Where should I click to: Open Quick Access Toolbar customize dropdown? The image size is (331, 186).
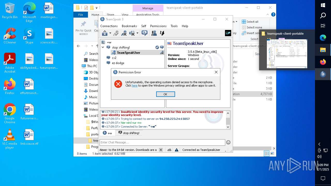coord(97,8)
